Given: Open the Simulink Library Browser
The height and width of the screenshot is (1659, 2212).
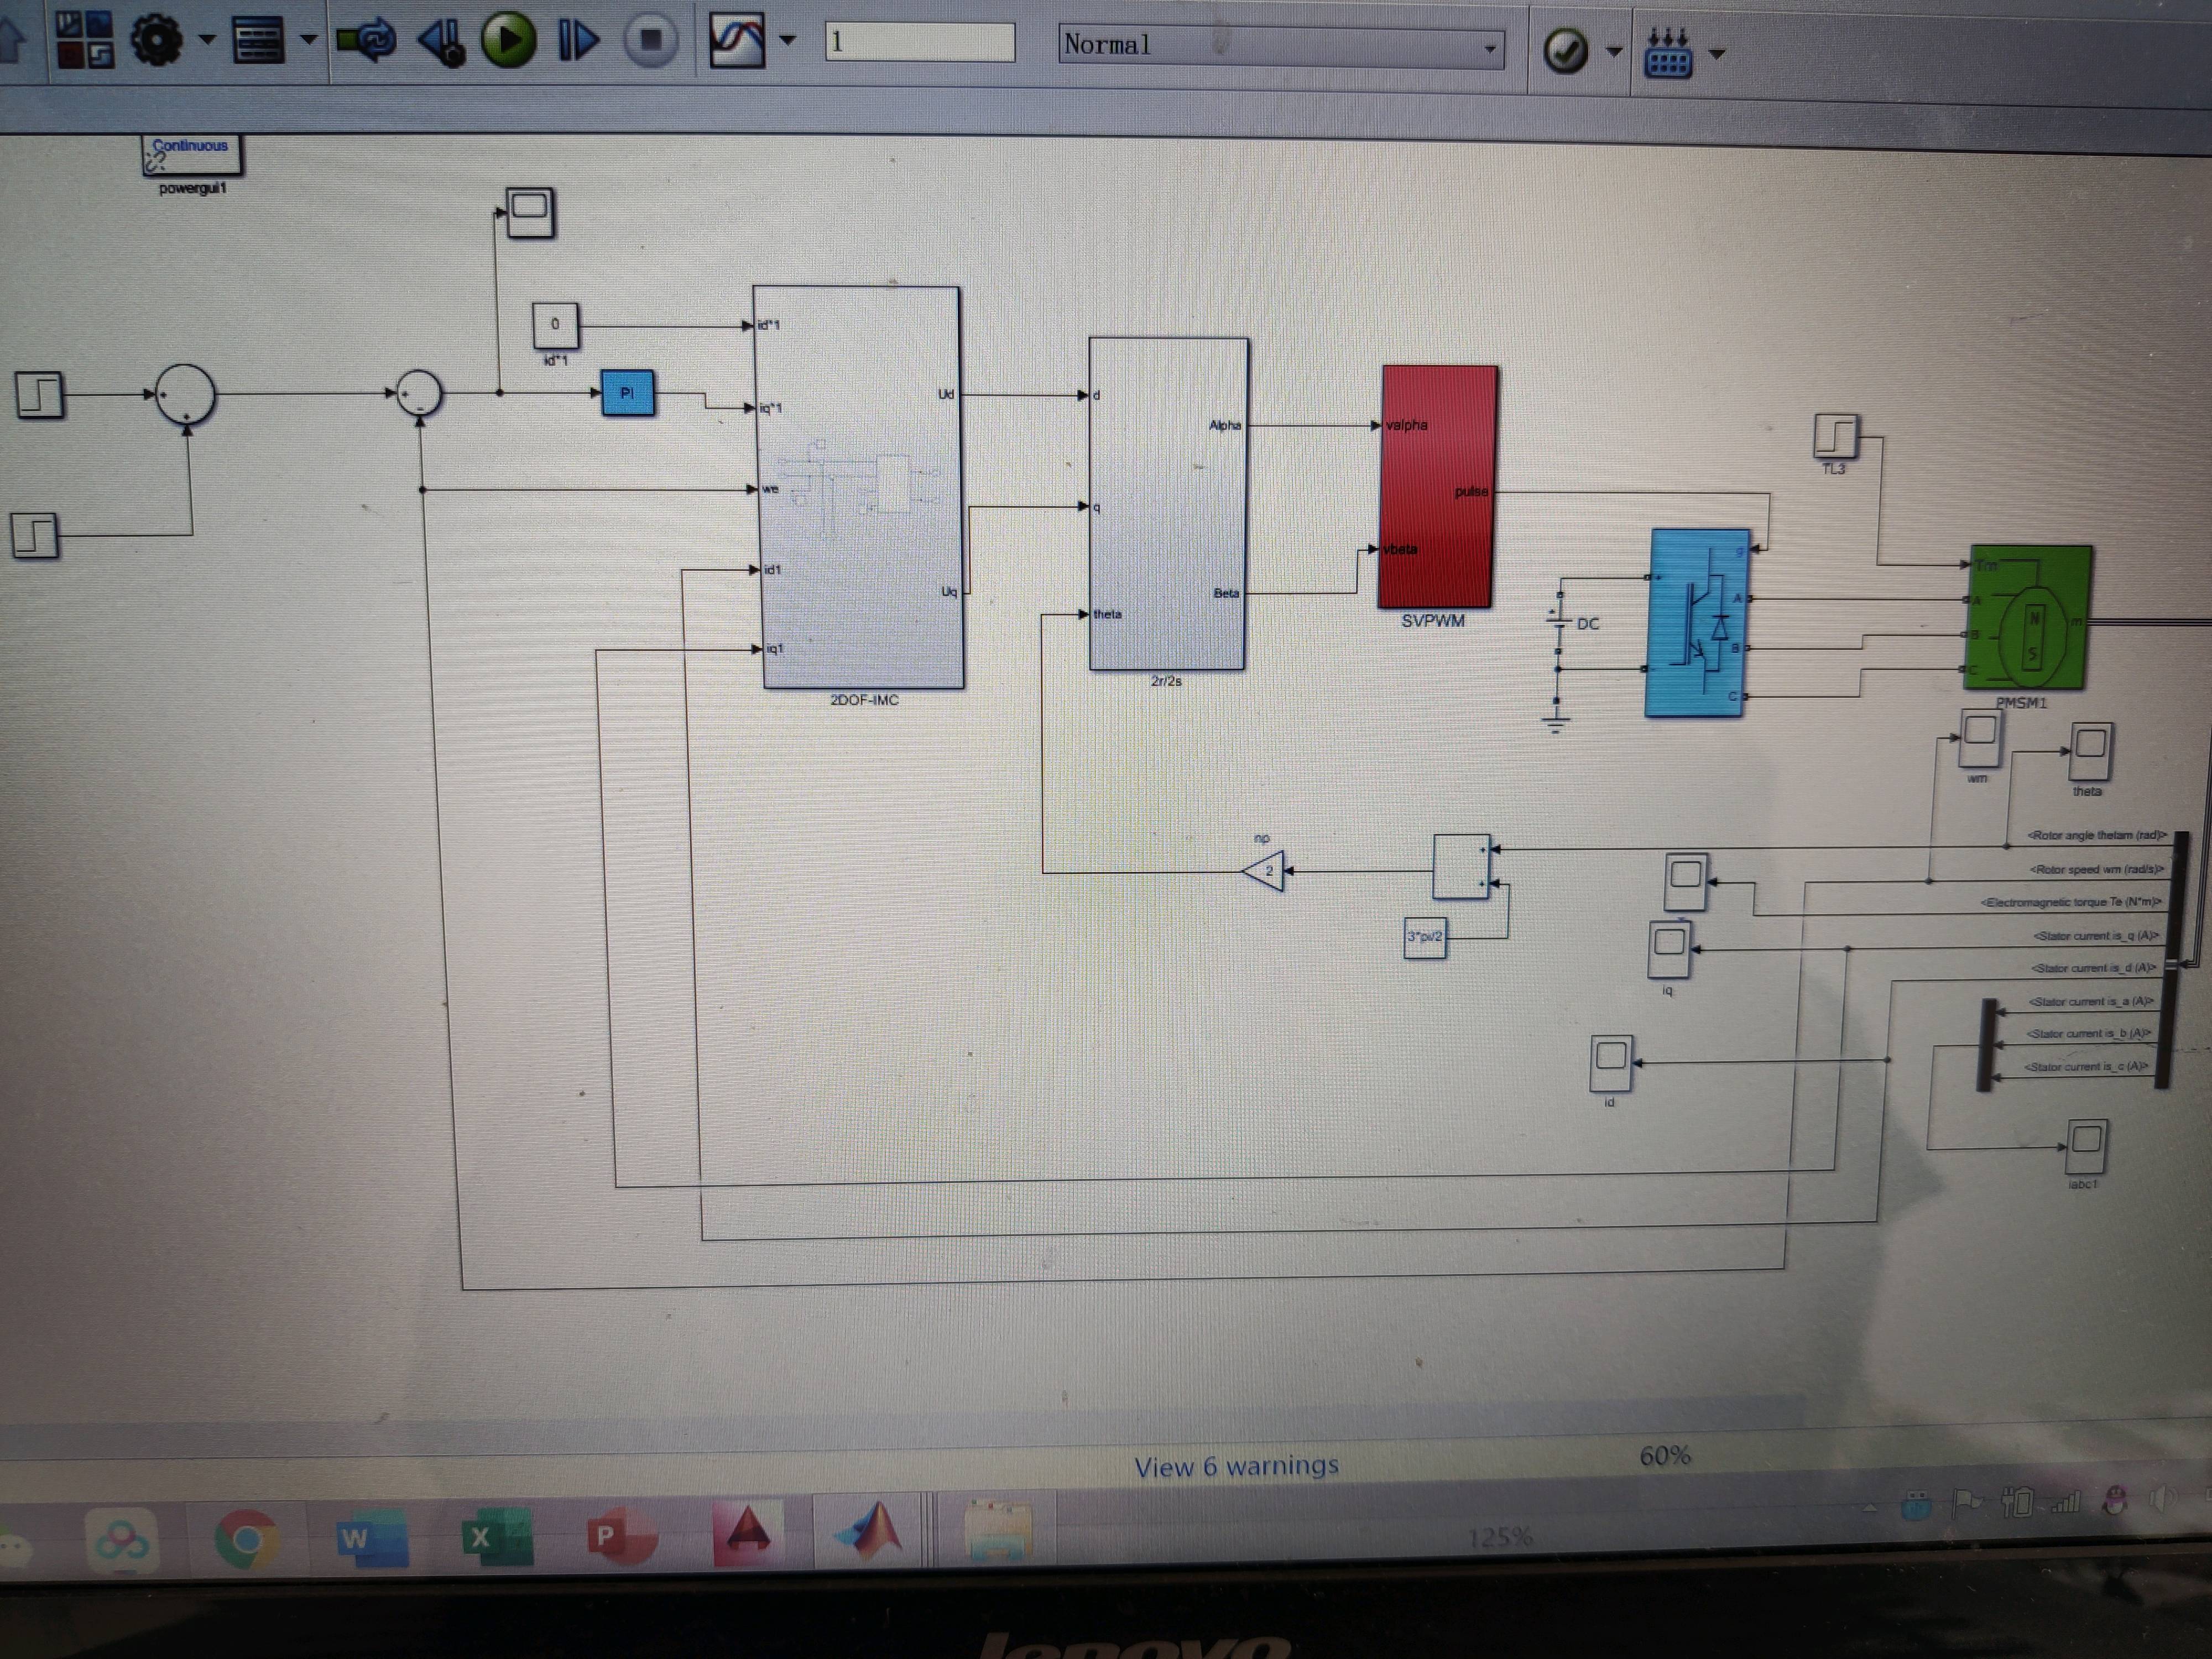Looking at the screenshot, I should tap(84, 40).
